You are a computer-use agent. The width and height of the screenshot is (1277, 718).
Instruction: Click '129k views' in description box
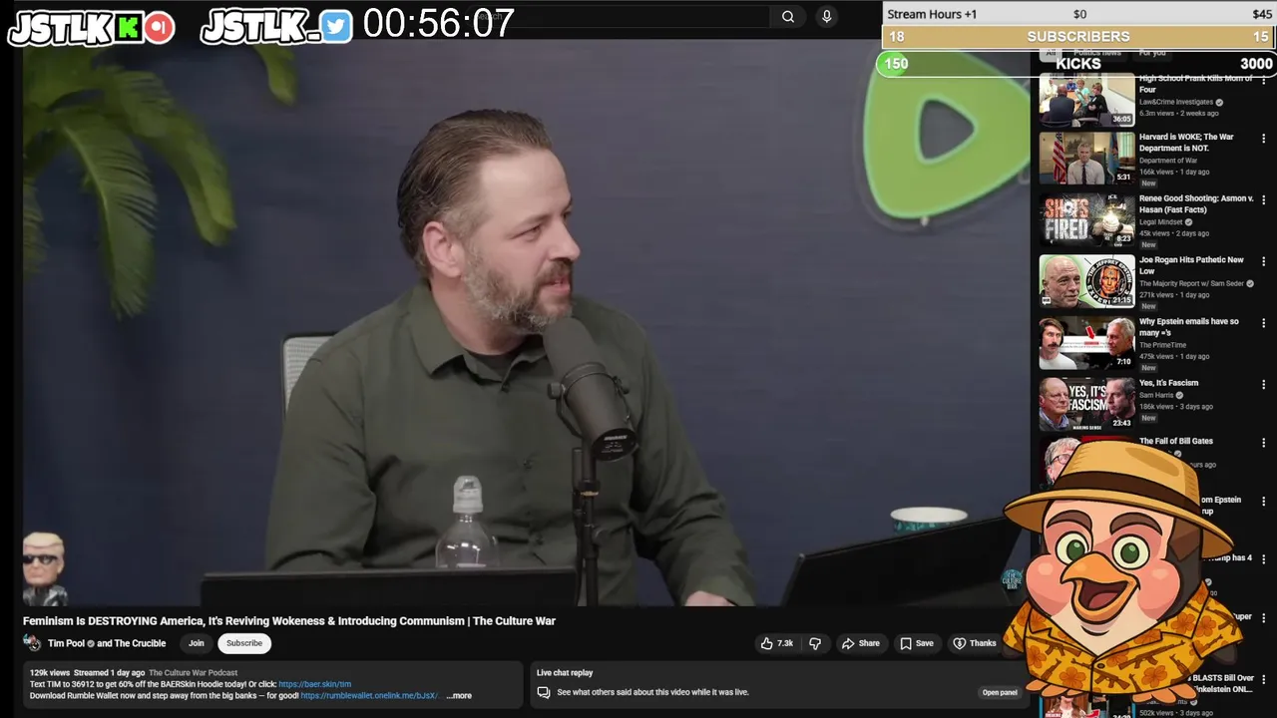(50, 673)
